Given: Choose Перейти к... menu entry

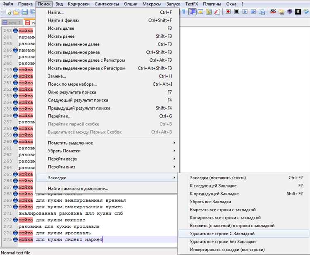Looking at the screenshot, I should pyautogui.click(x=107, y=116).
